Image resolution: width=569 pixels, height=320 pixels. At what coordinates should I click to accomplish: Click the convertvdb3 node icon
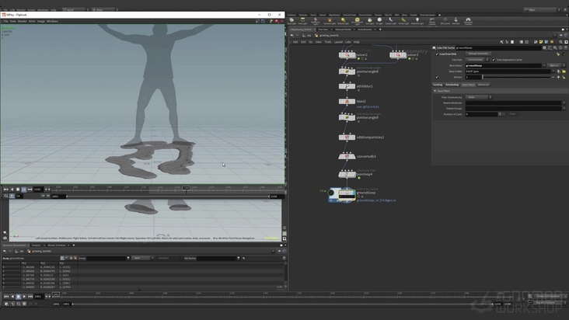tap(347, 156)
